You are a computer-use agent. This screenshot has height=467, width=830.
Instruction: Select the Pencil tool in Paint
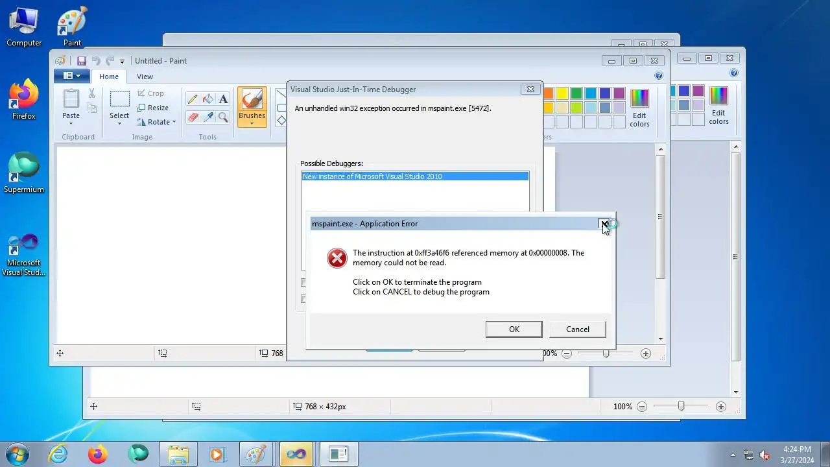(x=192, y=99)
